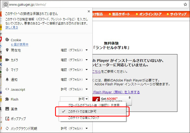
Task: Click the Flash Player（無料）を入手する link
Action: point(116,92)
